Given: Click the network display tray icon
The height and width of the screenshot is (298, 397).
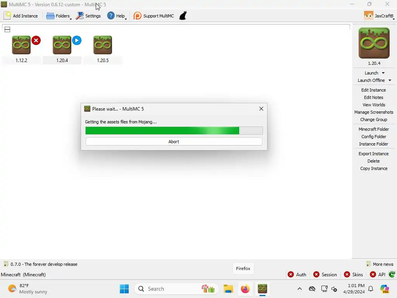Looking at the screenshot, I should 324,289.
